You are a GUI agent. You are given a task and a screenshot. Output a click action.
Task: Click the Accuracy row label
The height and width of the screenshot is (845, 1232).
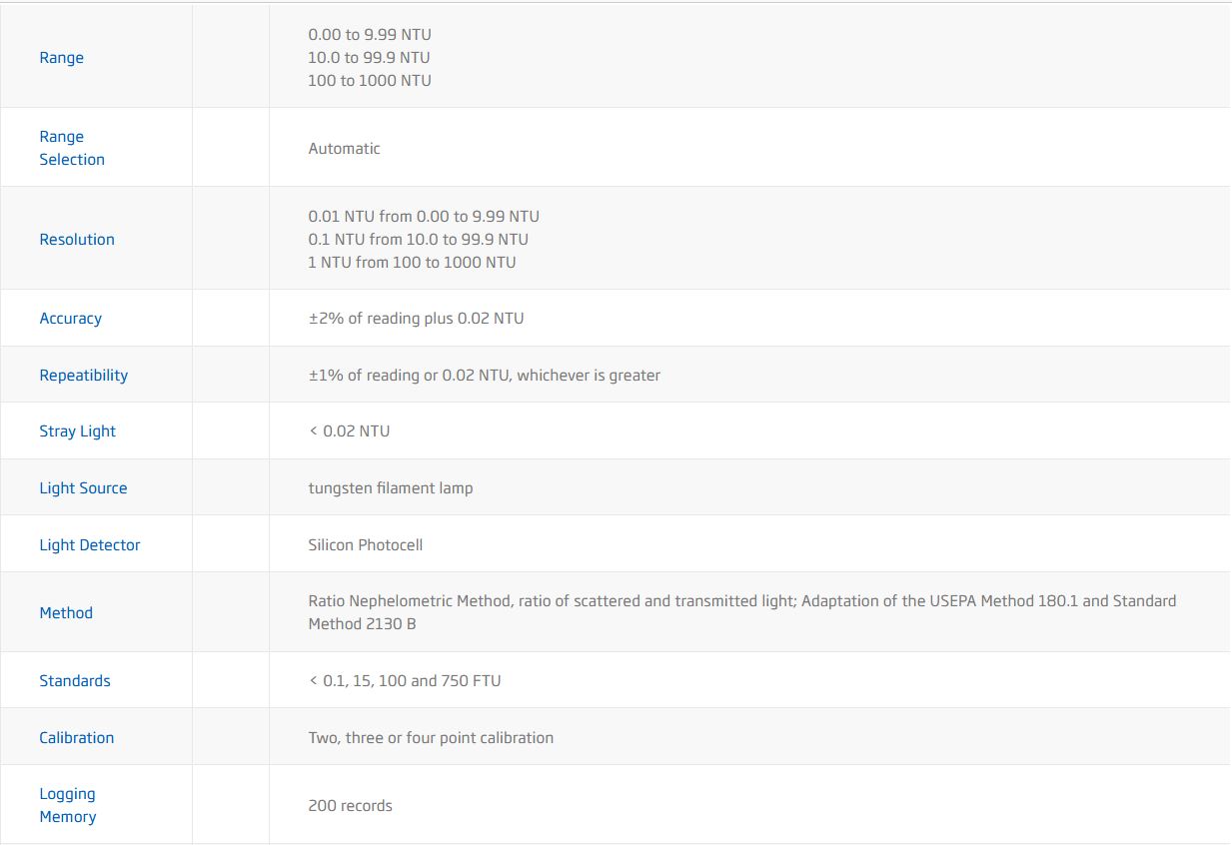(70, 319)
